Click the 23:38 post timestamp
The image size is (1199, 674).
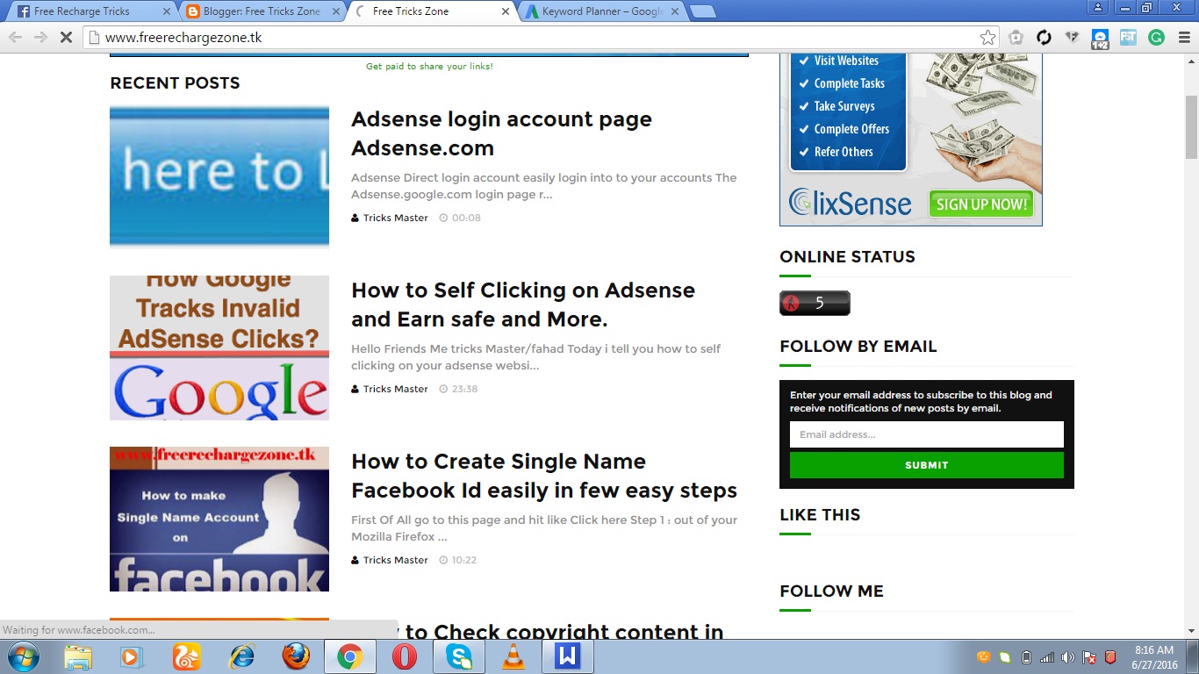pyautogui.click(x=464, y=389)
